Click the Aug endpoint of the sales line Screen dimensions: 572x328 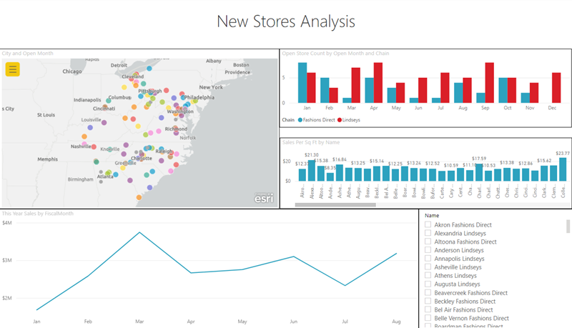(397, 254)
